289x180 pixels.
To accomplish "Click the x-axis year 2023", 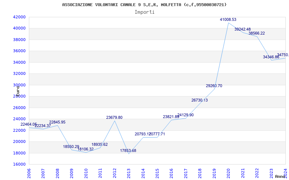I will [271, 174].
